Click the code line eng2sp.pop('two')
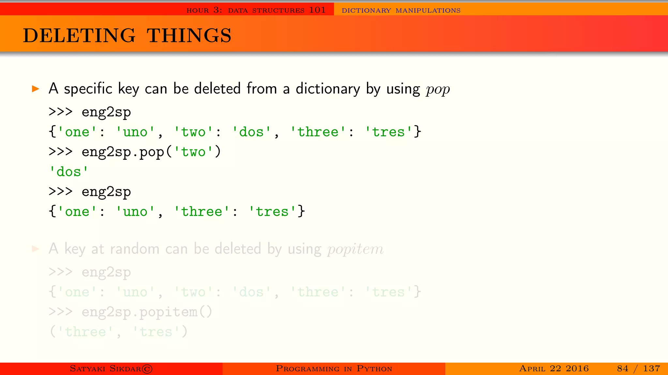 pos(135,152)
